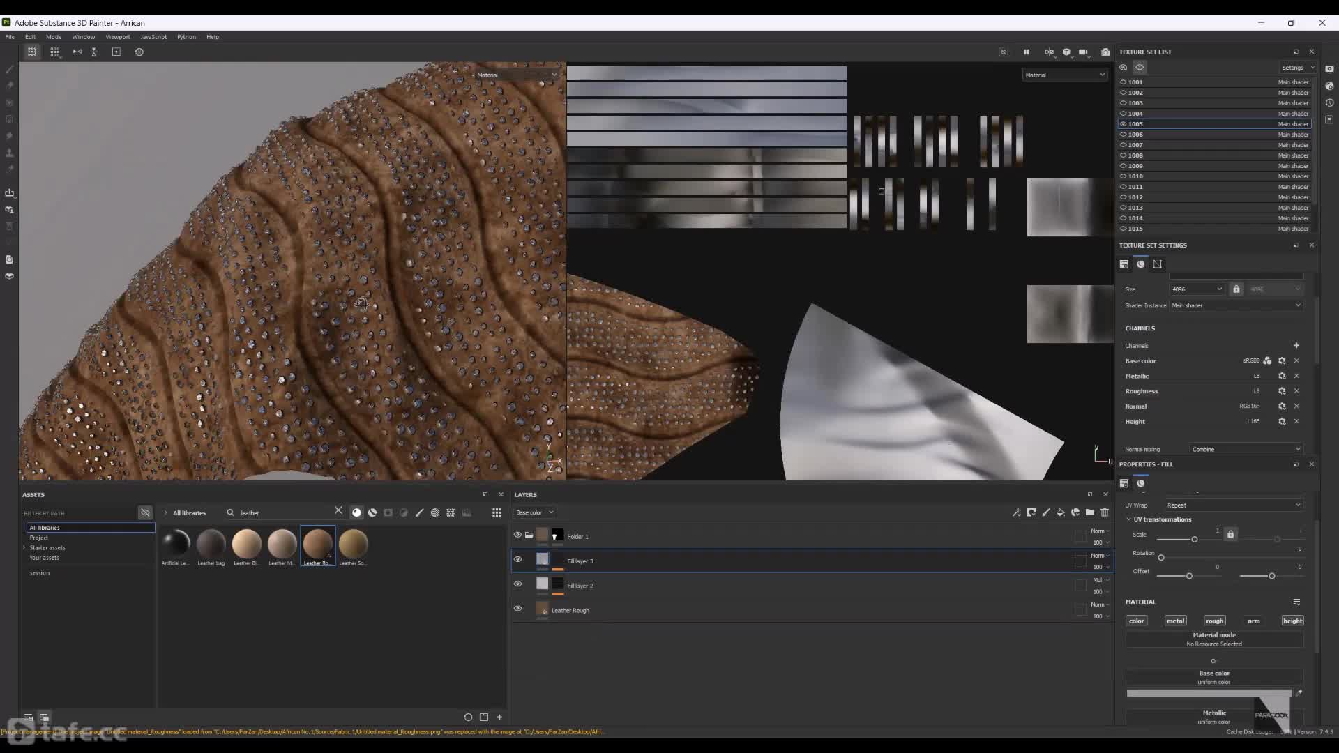Toggle visibility of texture set 1010

tap(1124, 176)
